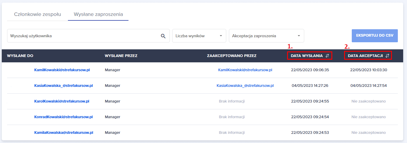
Task: Click KasiaKowalska_ email in Zaakceptowano przez column
Action: pos(245,86)
